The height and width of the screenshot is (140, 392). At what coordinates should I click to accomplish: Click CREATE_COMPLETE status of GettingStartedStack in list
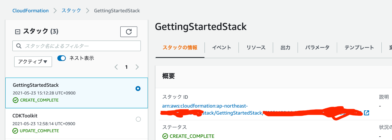pos(36,100)
